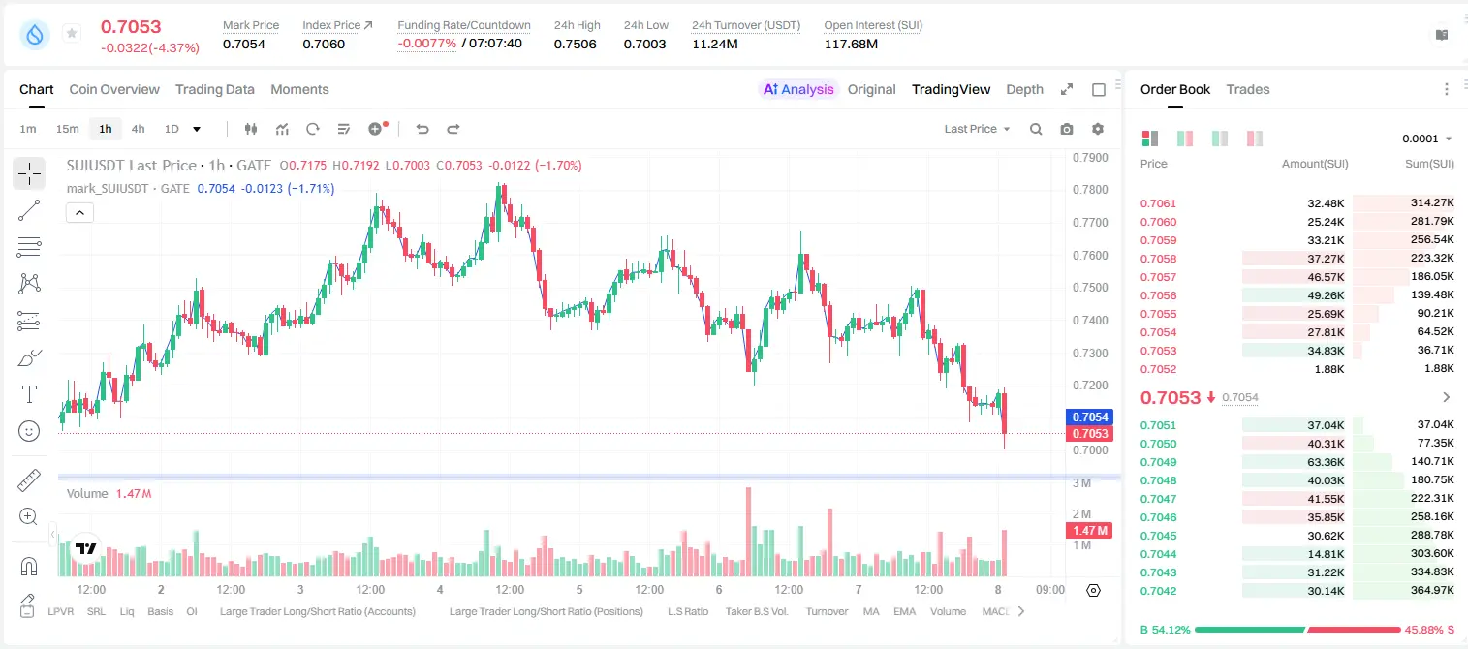Toggle the magnet snap mode
This screenshot has height=649, width=1468.
(x=29, y=566)
